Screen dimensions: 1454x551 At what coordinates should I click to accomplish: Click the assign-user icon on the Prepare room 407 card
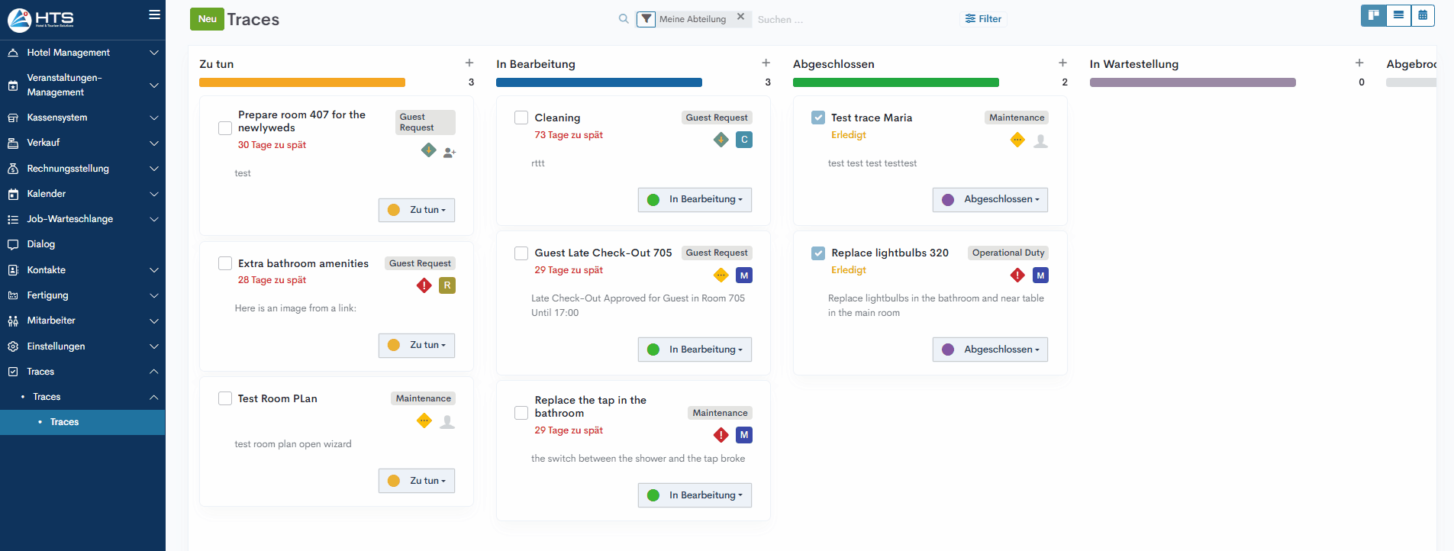450,153
